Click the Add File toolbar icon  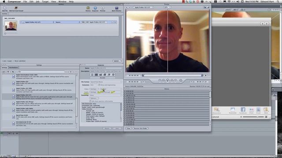(5, 8)
